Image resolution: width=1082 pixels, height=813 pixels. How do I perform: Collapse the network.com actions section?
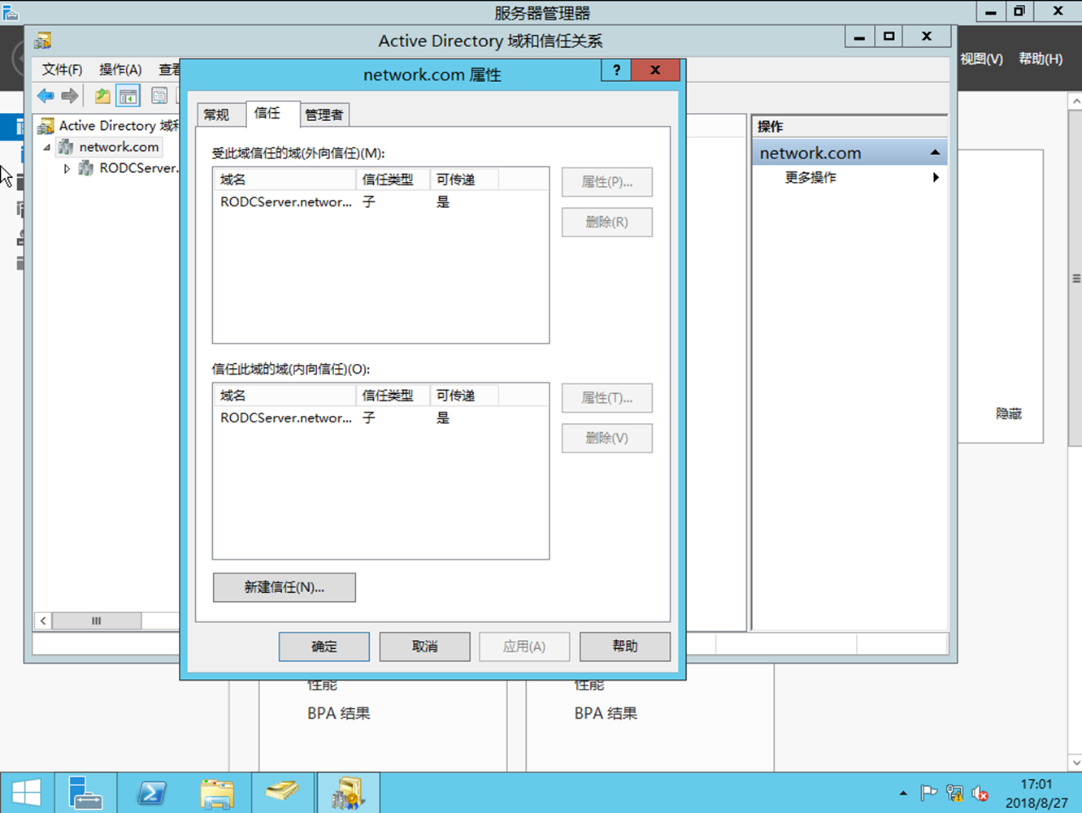pos(935,153)
